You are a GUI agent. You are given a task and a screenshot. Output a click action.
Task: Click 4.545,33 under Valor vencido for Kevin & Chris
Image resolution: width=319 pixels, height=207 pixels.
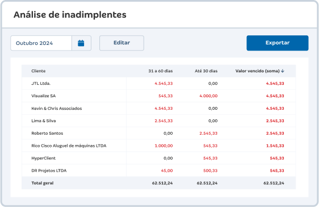click(275, 109)
